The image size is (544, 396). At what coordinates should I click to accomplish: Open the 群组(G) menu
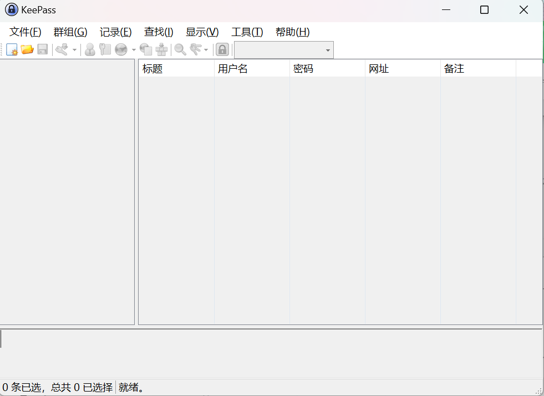[x=70, y=32]
